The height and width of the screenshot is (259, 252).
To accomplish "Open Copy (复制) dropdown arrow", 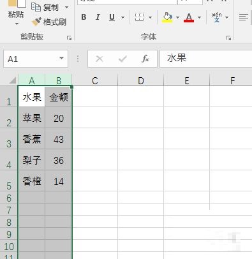I will pos(66,8).
